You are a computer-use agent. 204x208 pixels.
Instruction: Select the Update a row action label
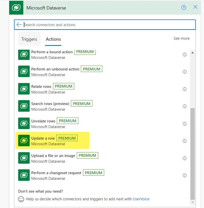(43, 138)
